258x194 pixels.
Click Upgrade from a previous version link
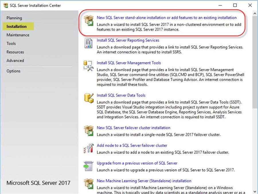point(137,163)
